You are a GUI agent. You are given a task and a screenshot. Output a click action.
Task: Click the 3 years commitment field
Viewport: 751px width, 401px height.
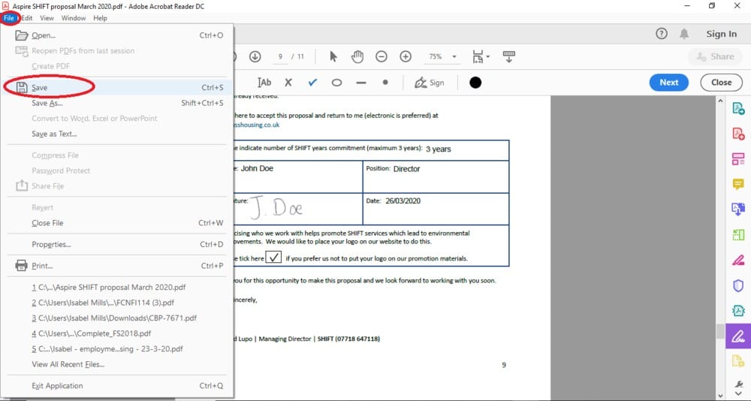(439, 149)
